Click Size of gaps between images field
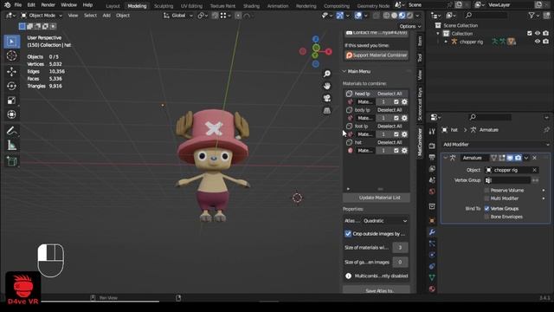This screenshot has height=312, width=554. click(400, 262)
